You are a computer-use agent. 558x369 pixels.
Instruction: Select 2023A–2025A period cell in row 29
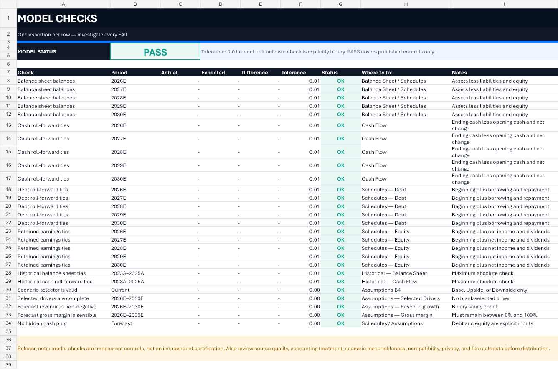pyautogui.click(x=135, y=281)
